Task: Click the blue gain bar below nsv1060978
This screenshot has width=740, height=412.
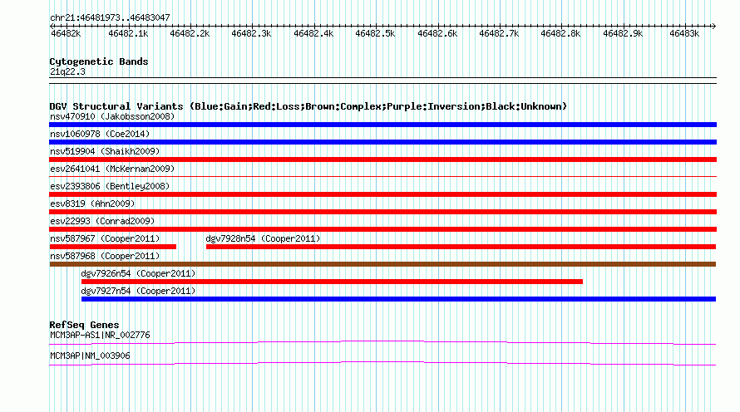Action: [382, 142]
